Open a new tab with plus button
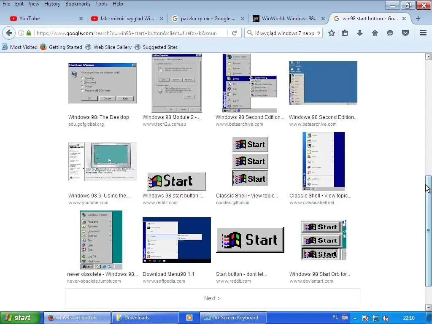 [418, 19]
